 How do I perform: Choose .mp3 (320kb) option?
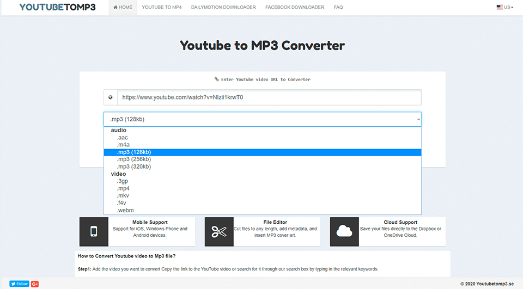263,167
